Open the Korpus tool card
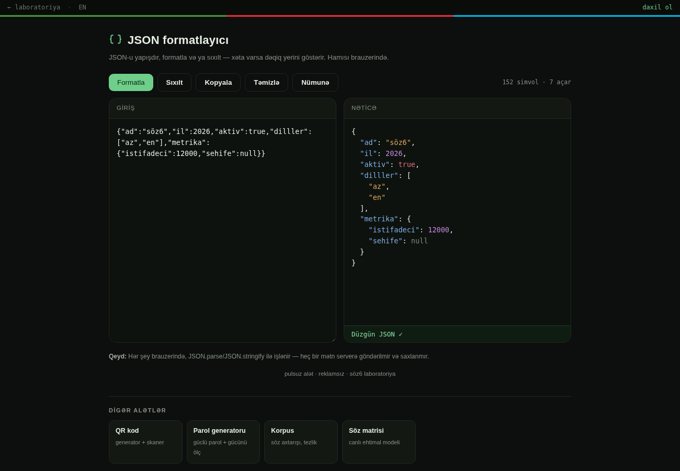 click(x=301, y=442)
